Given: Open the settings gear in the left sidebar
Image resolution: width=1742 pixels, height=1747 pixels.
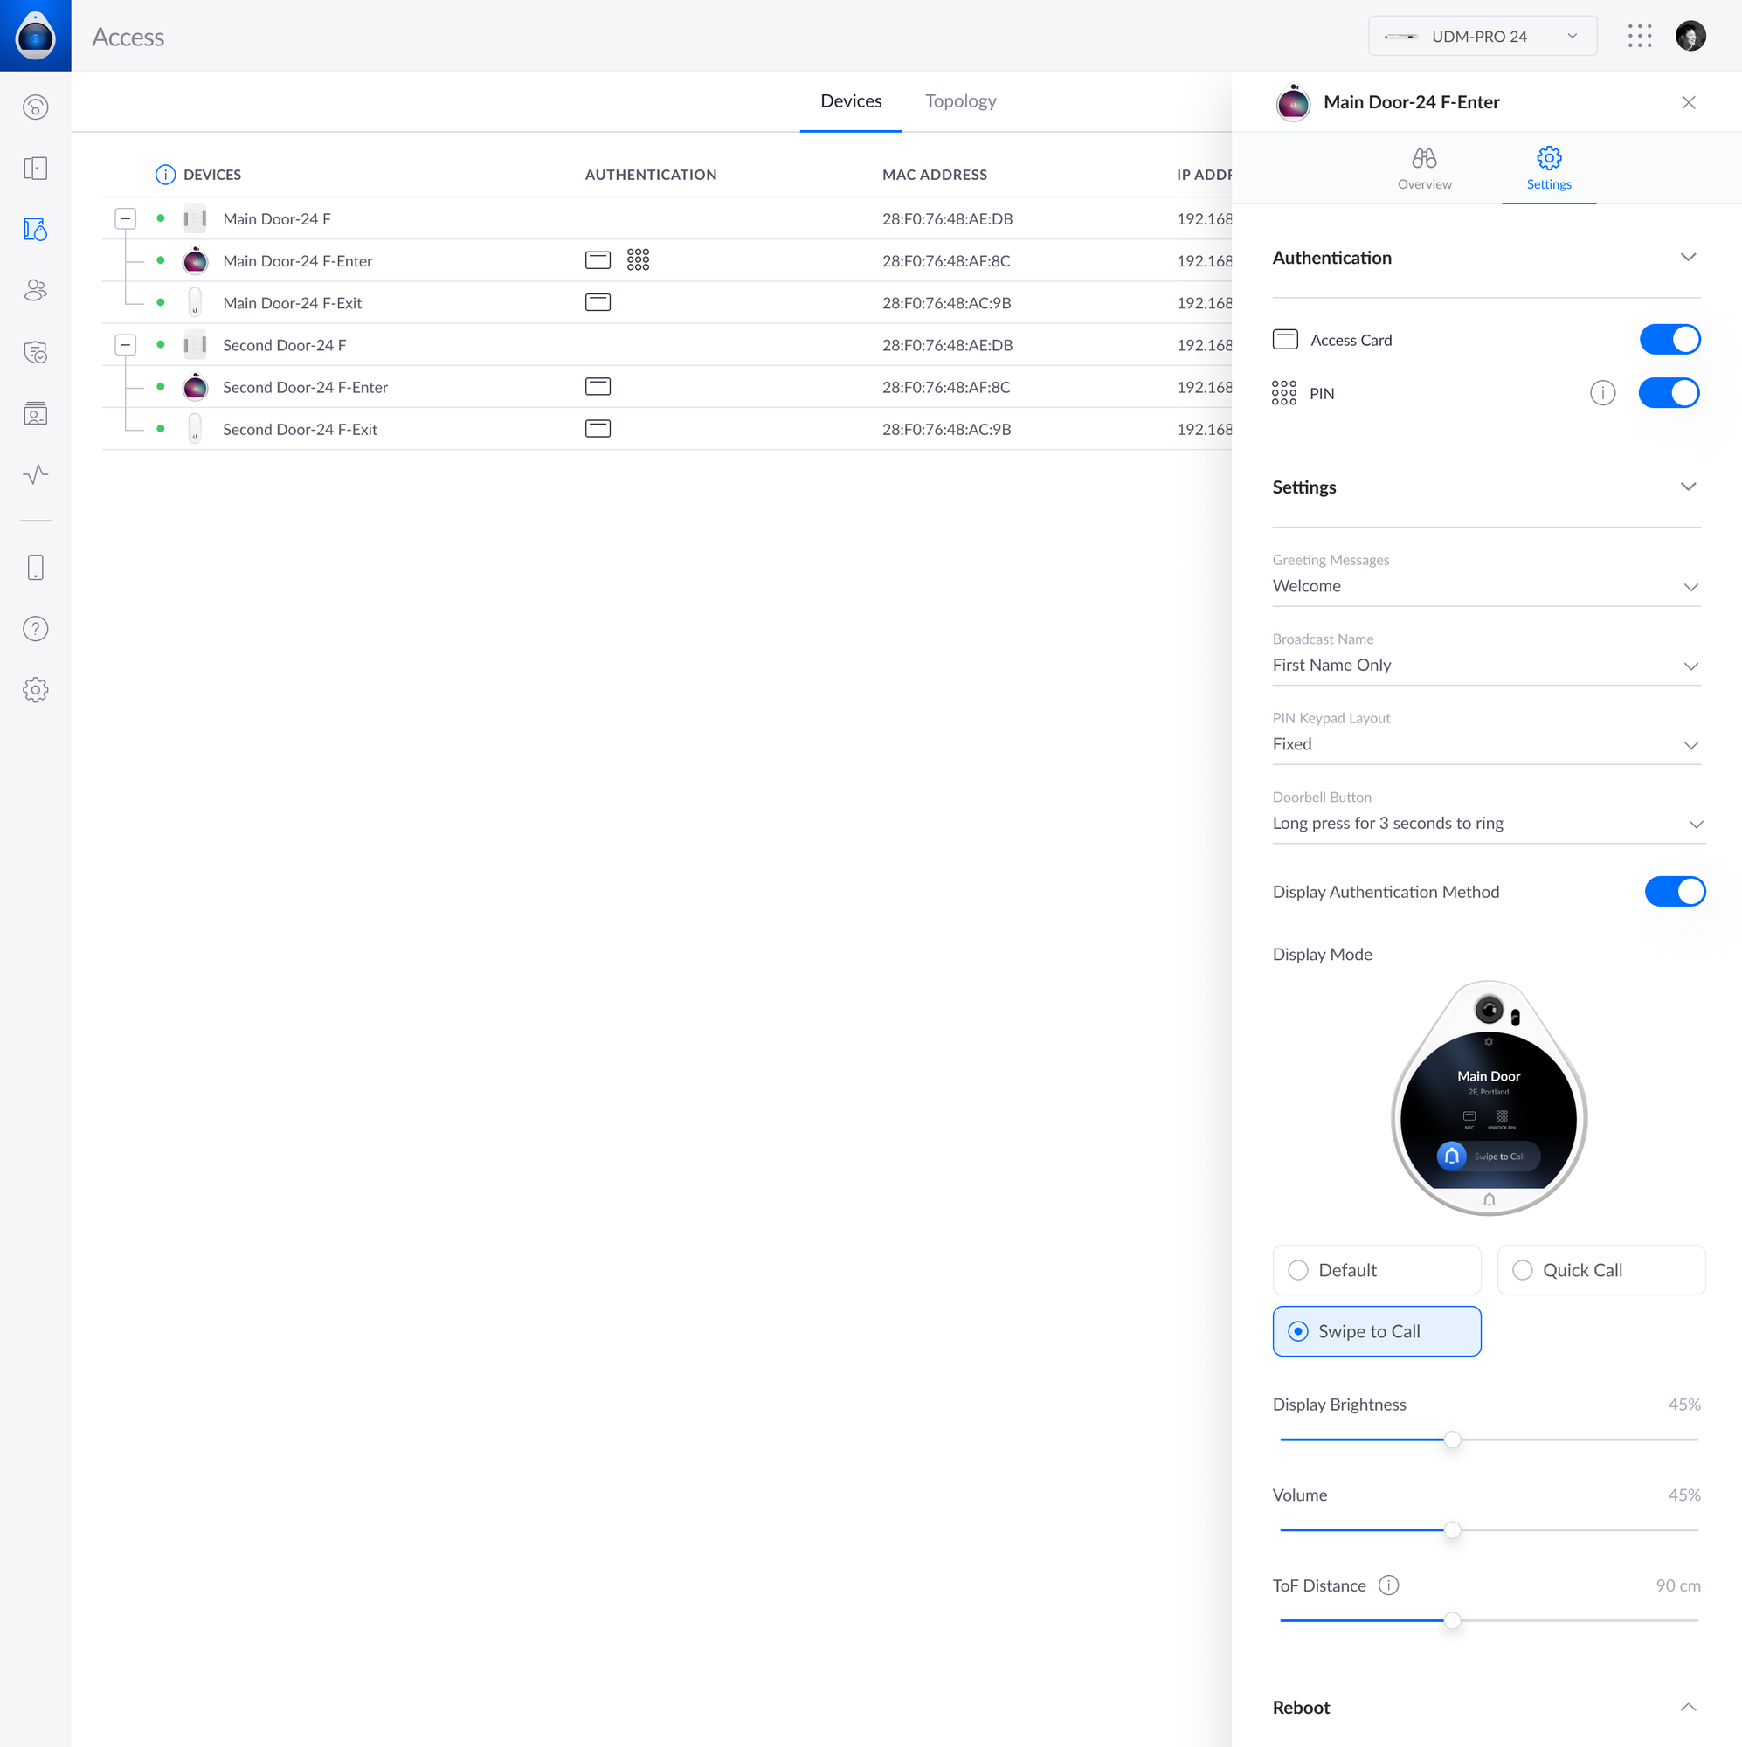Looking at the screenshot, I should click(x=35, y=690).
